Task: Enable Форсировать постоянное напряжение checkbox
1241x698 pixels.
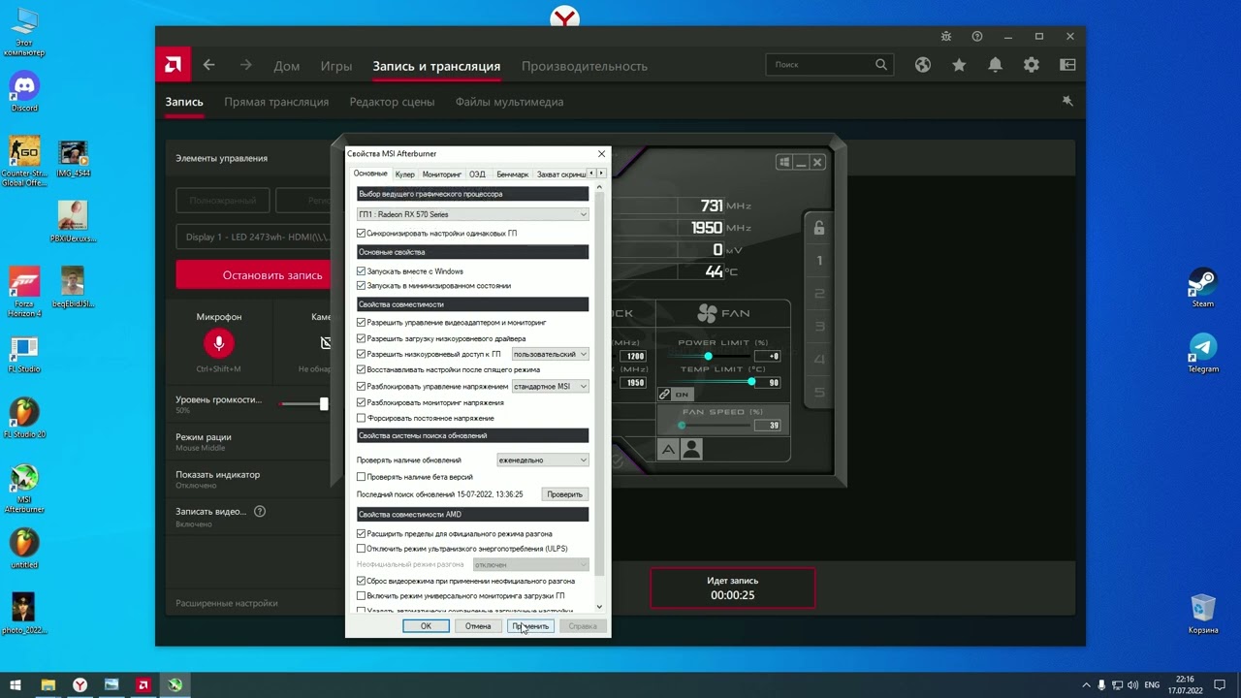Action: pos(362,418)
